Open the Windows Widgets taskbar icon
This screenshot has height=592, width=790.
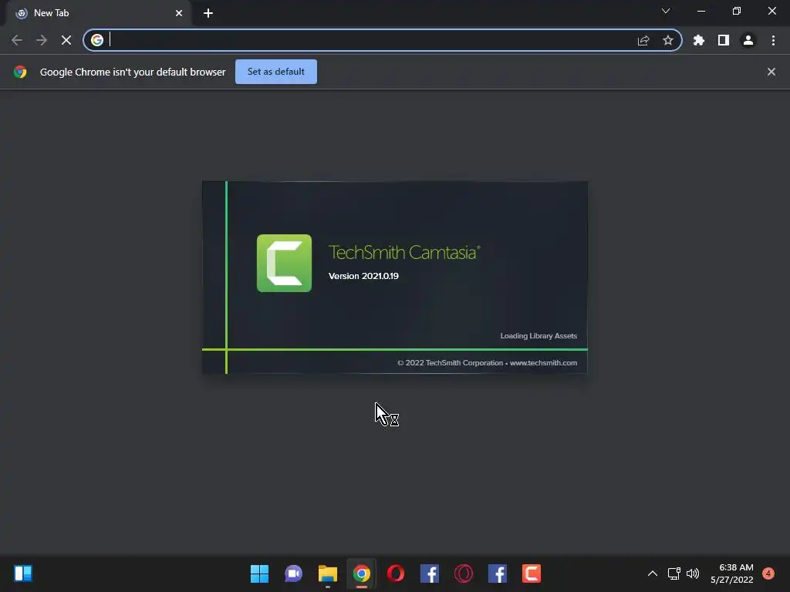tap(23, 573)
